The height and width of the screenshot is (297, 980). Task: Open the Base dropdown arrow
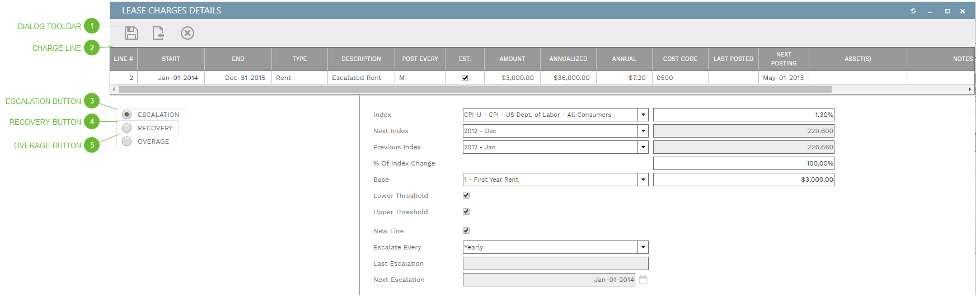pos(643,180)
